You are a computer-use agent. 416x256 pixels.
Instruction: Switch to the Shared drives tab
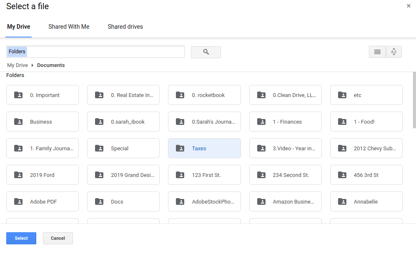coord(125,27)
